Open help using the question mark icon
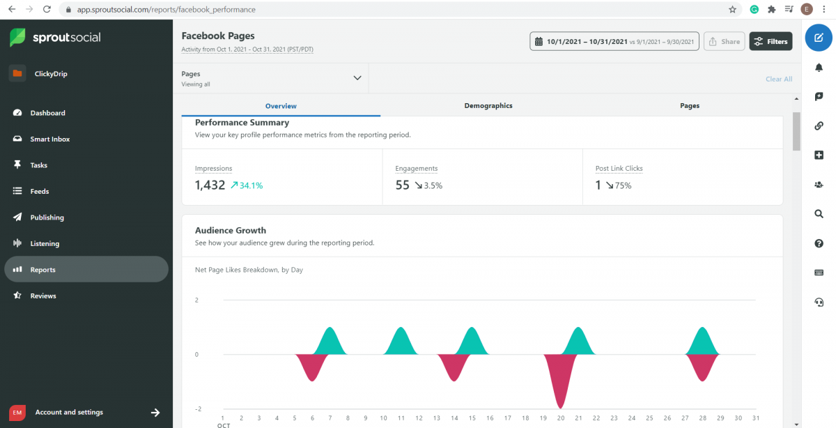The image size is (836, 428). coord(819,243)
